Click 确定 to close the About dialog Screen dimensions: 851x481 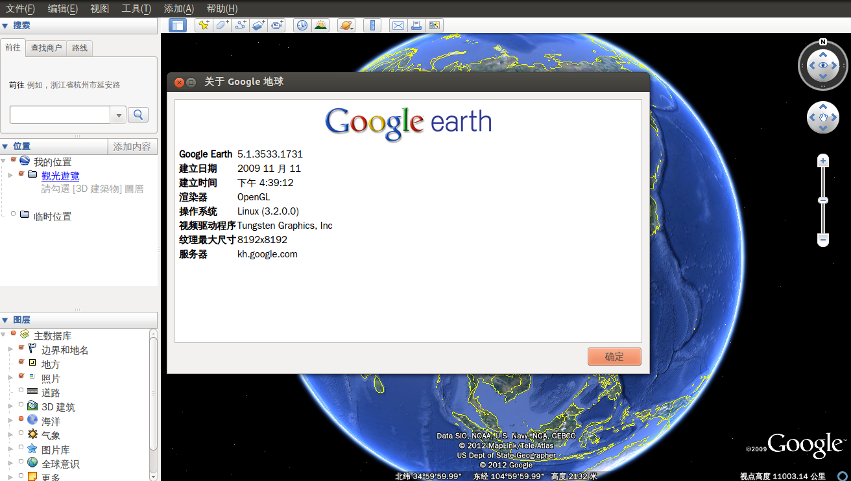click(614, 357)
